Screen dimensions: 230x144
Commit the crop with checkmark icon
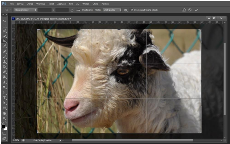point(196,10)
